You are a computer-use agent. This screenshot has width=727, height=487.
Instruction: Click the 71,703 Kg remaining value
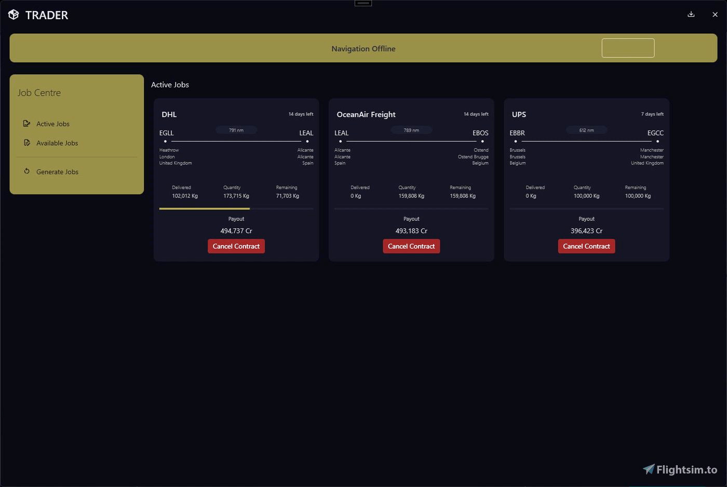pos(288,196)
